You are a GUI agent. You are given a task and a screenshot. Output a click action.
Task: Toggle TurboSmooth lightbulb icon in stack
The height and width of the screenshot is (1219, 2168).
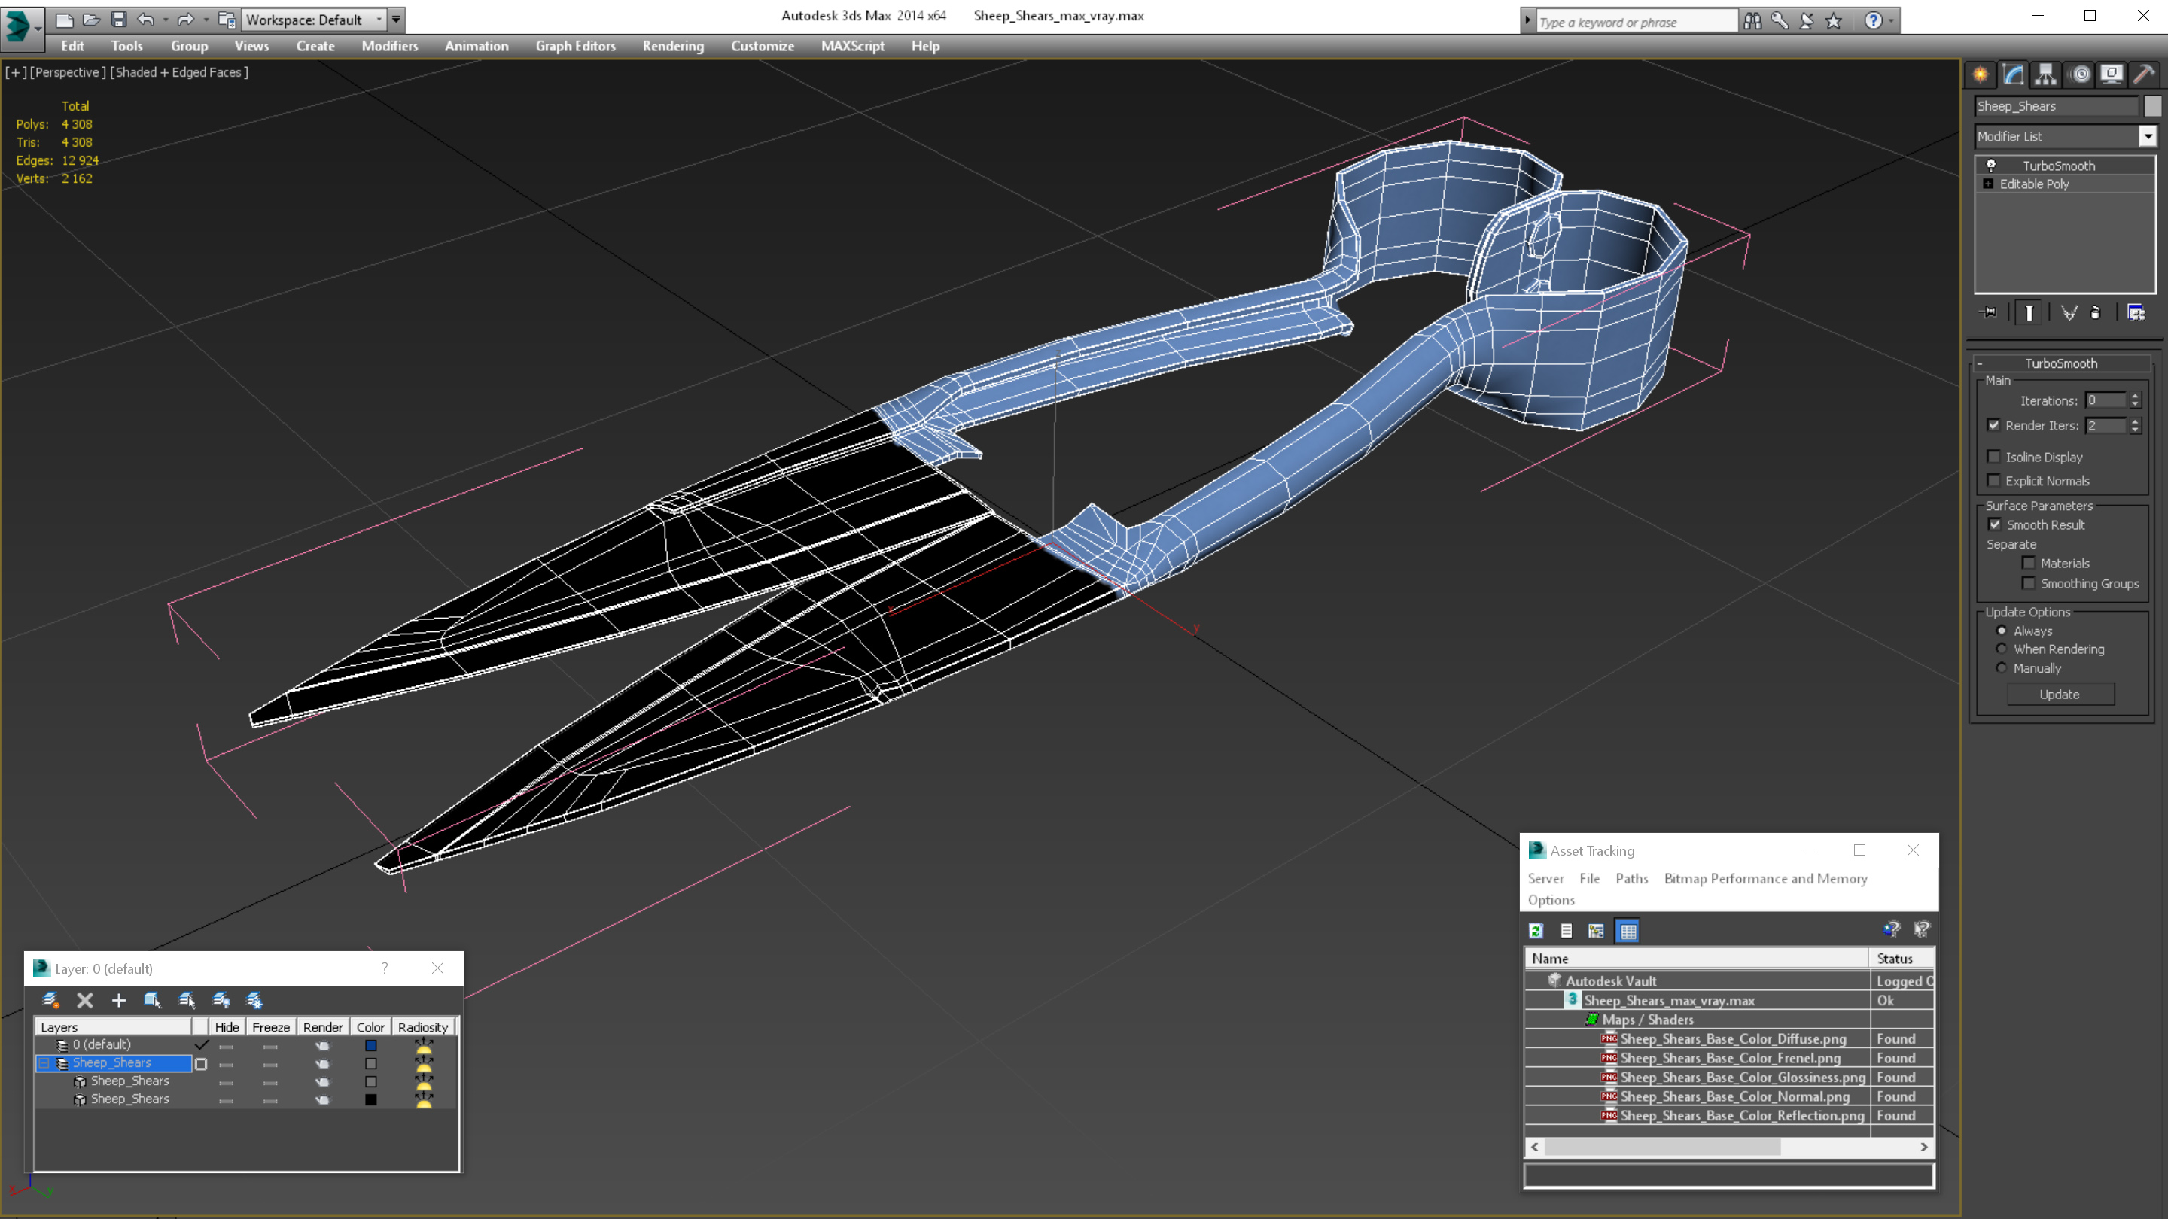coord(1991,165)
